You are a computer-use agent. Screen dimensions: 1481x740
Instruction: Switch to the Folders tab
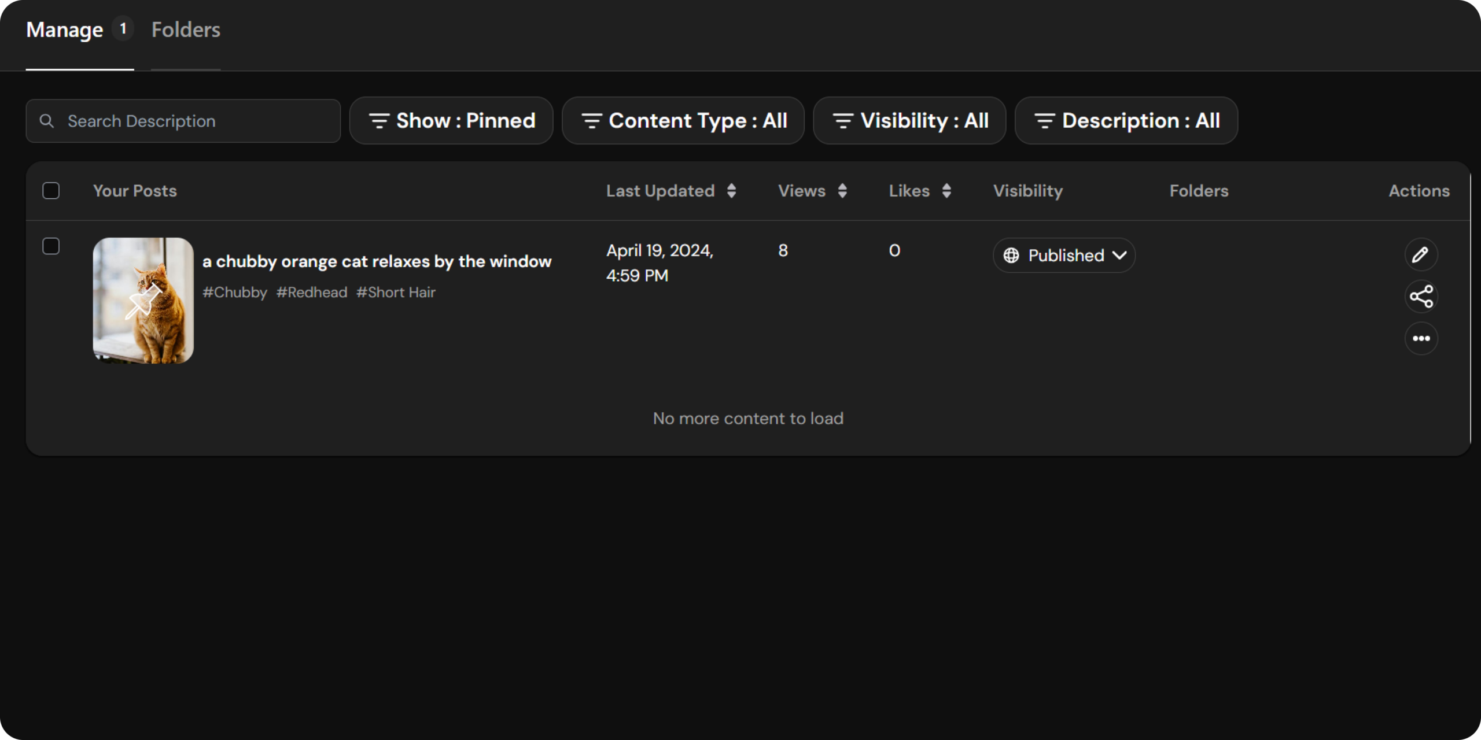point(185,29)
